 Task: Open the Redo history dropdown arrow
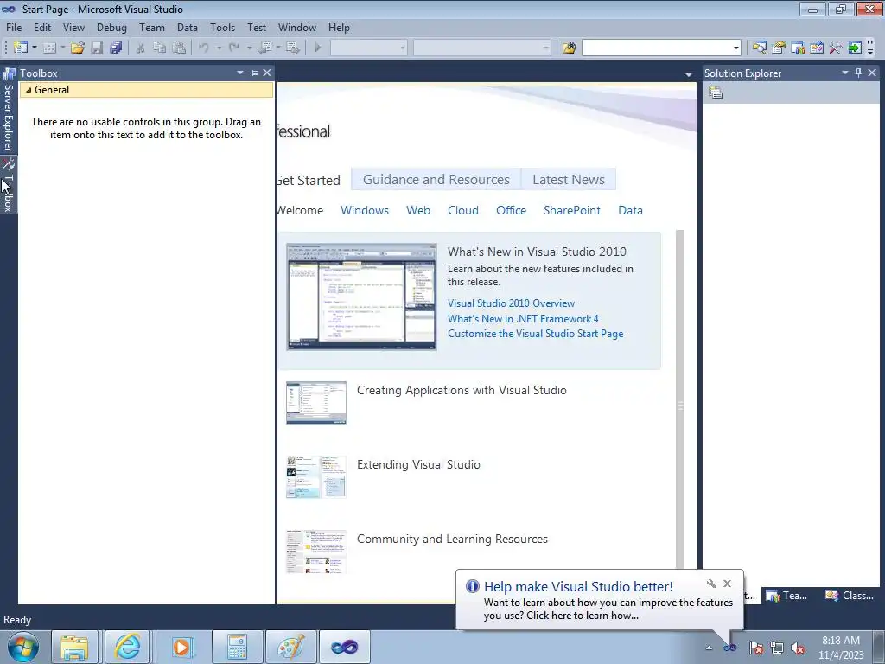(x=249, y=48)
